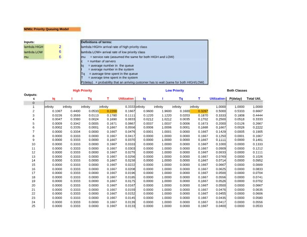The image size is (307, 237).
Task: Click the cell containing 0.1067
Action: click(x=57, y=111)
